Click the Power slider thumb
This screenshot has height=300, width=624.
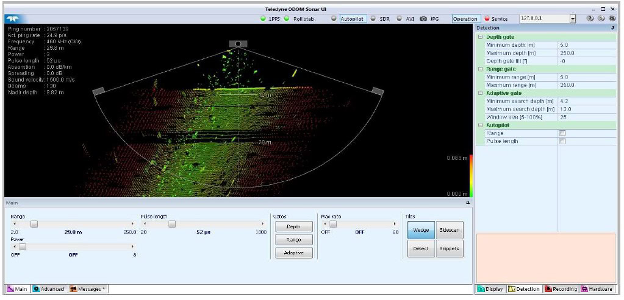(x=23, y=247)
